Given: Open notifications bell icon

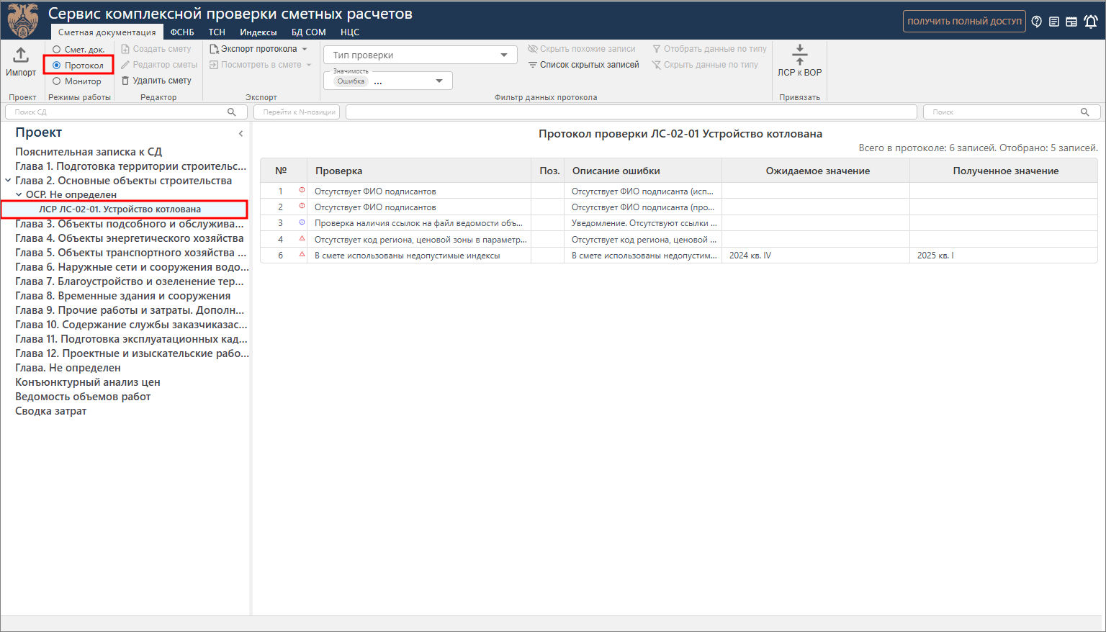Looking at the screenshot, I should click(x=1091, y=22).
